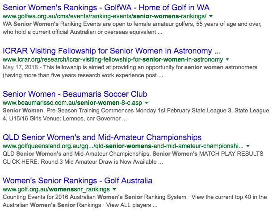Expand the dropdown arrow beside beaumarissc.com.au URL
Viewport: 277px width, 211px height.
(147, 103)
